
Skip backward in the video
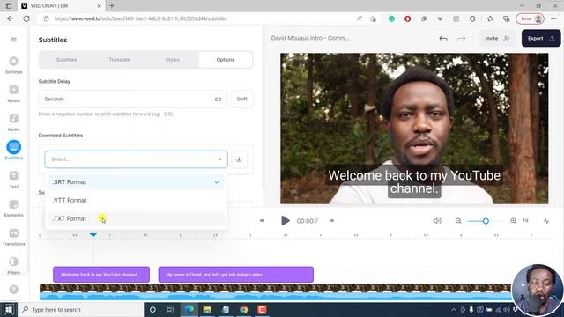(x=263, y=221)
